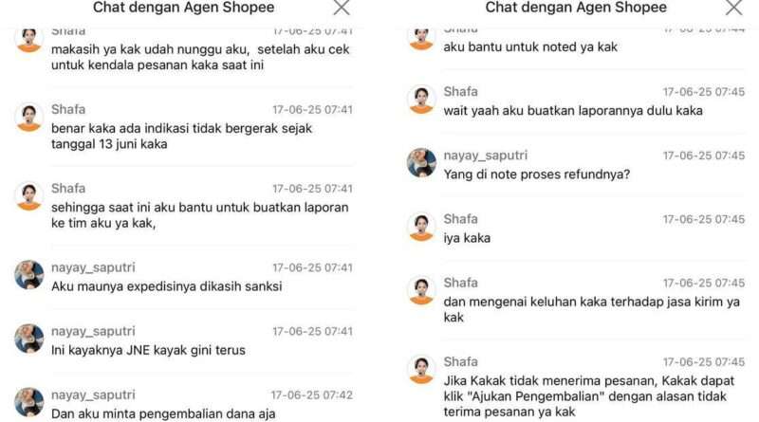
Task: Tap Shafa's avatar beside 'iya kaka' message
Action: (421, 226)
